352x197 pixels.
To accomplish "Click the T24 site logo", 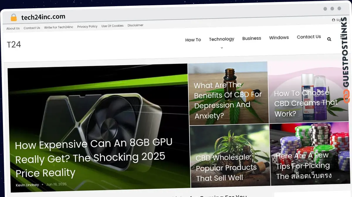I will [x=14, y=44].
